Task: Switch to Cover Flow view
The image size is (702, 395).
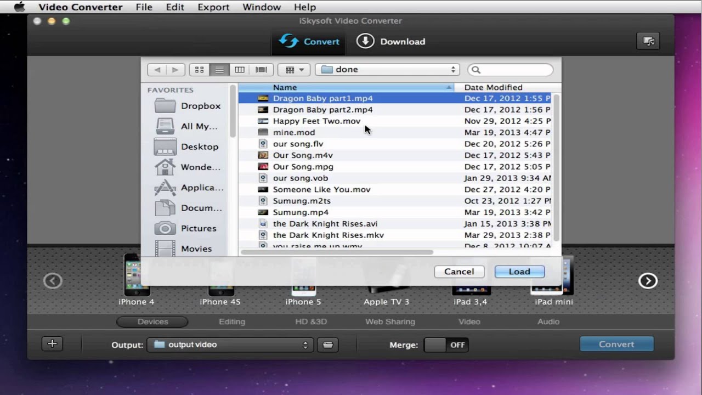Action: [262, 70]
